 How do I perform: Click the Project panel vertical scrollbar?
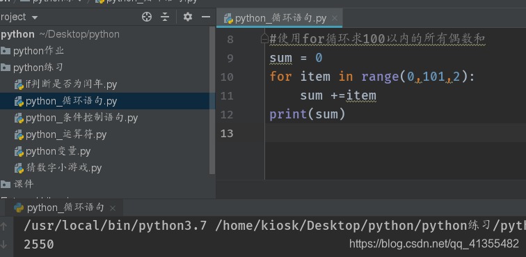212,100
